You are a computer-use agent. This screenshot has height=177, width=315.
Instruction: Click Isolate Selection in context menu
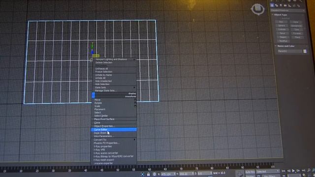115,62
